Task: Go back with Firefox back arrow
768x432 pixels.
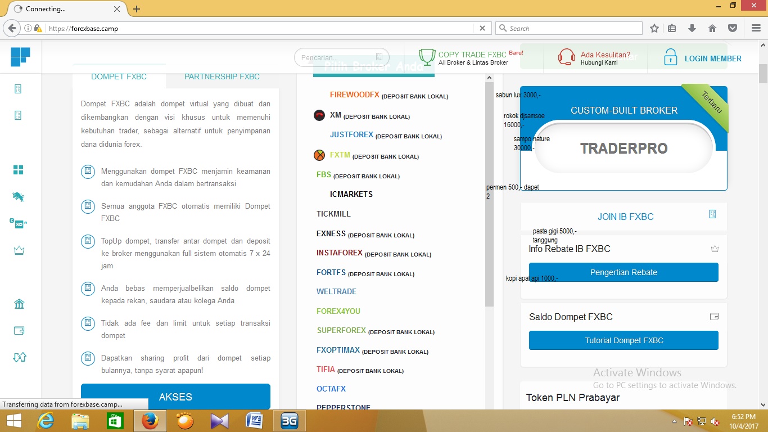Action: (11, 28)
